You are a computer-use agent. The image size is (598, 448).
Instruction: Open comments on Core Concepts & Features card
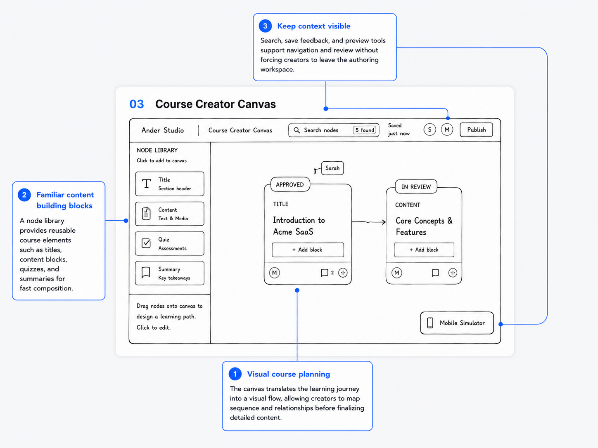coord(435,273)
